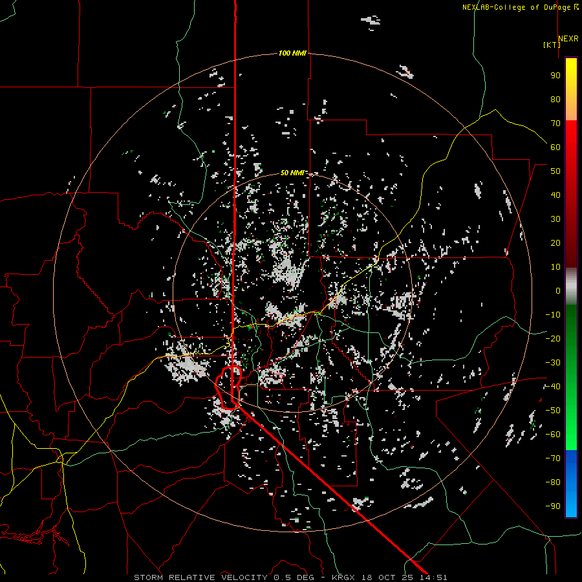Click the 60 value on velocity scale
The width and height of the screenshot is (582, 582).
[555, 147]
